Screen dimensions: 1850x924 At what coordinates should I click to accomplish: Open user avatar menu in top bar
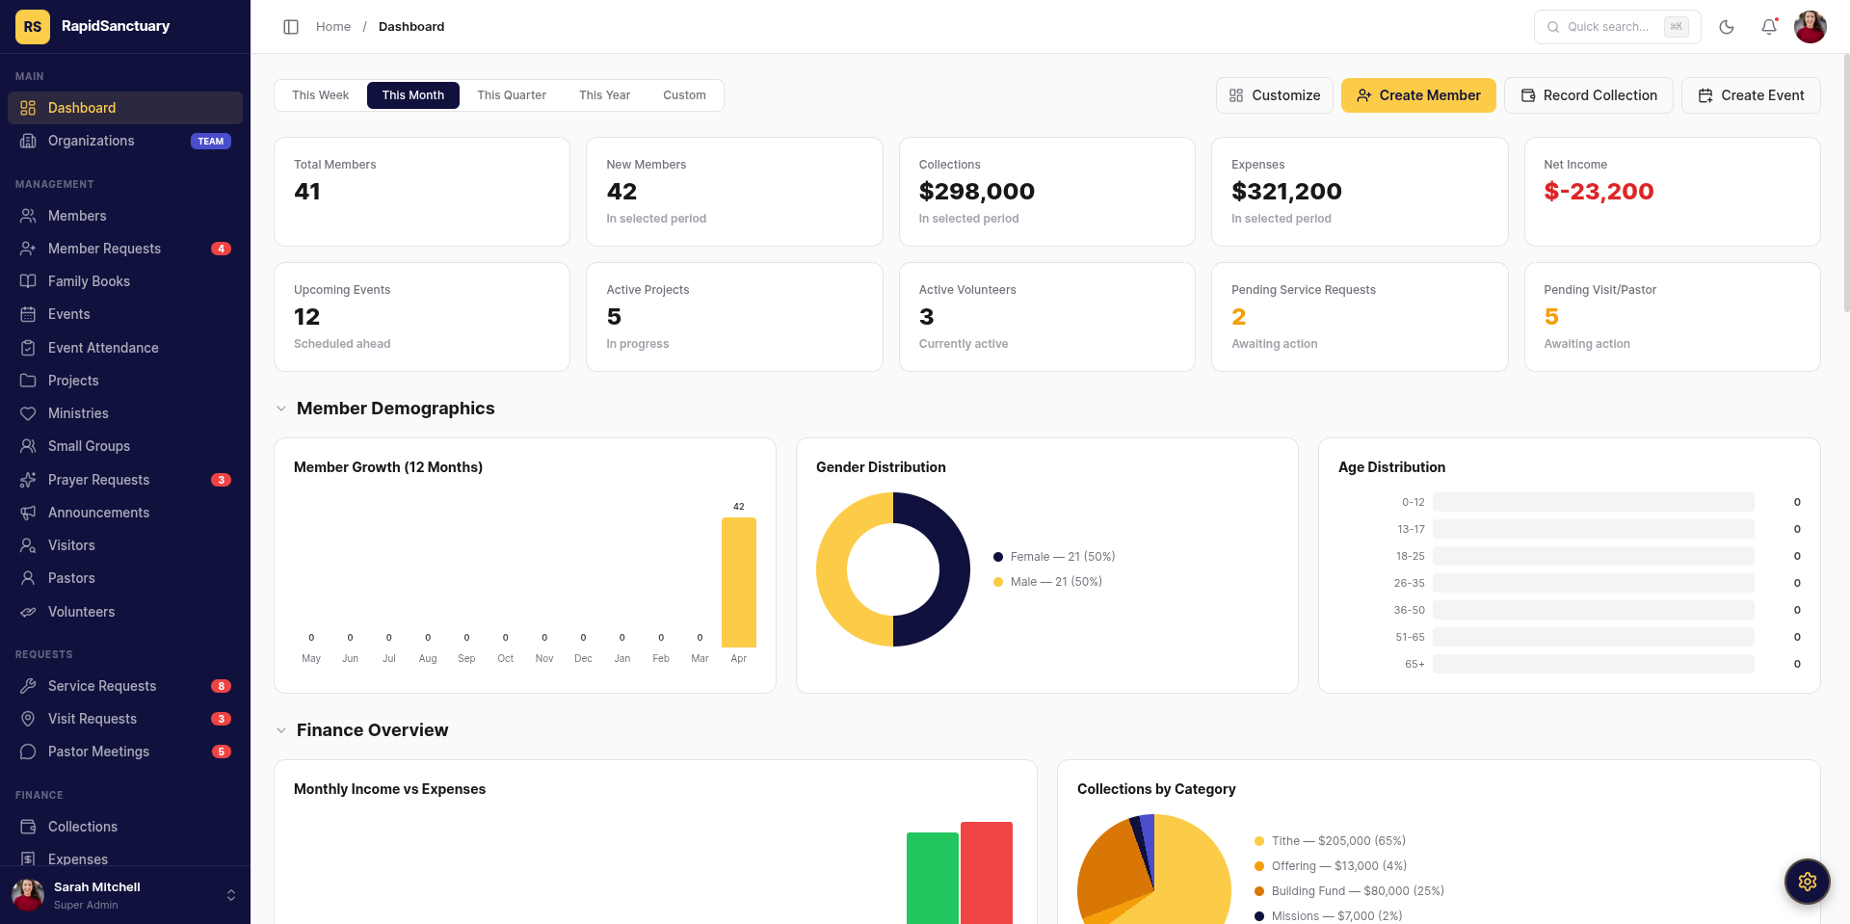click(x=1810, y=27)
